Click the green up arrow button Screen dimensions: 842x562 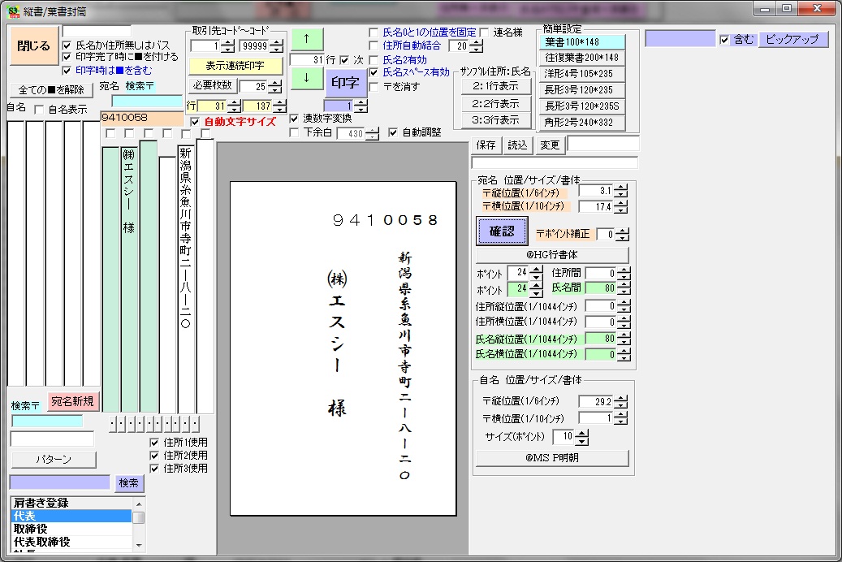307,39
